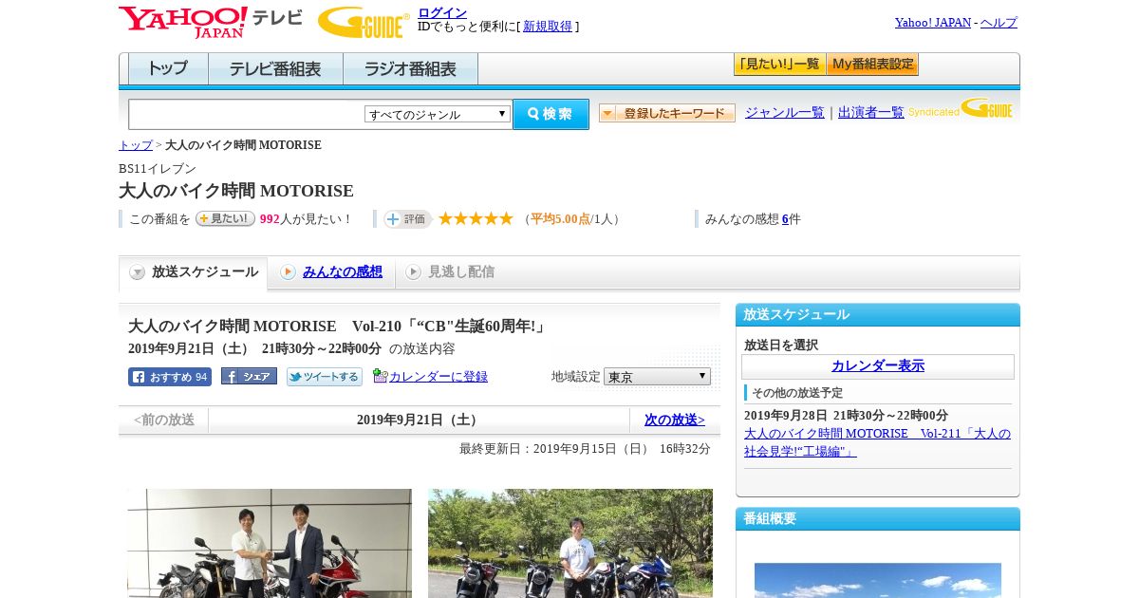Open the テレビ番組表 navigation tab
The height and width of the screenshot is (598, 1139).
click(x=275, y=69)
